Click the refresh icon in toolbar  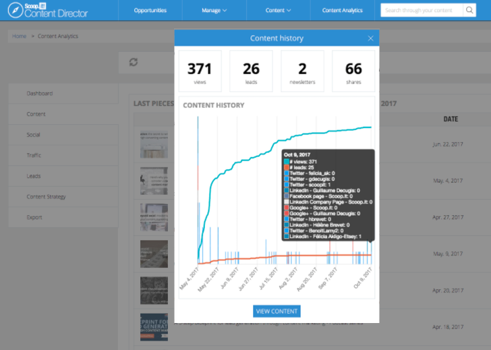click(134, 62)
